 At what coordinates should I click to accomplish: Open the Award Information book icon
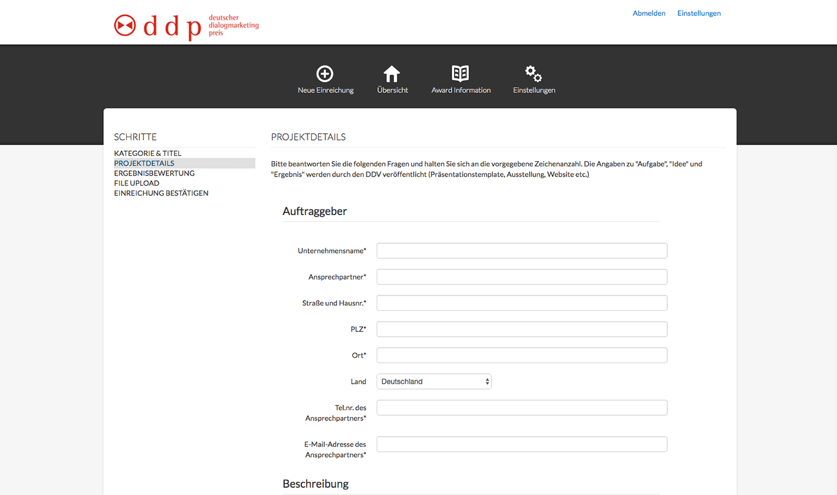click(x=460, y=73)
